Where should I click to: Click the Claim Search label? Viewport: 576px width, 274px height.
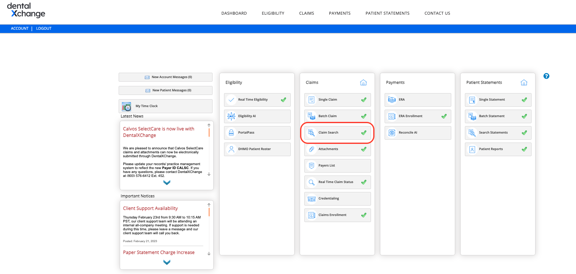pos(328,133)
